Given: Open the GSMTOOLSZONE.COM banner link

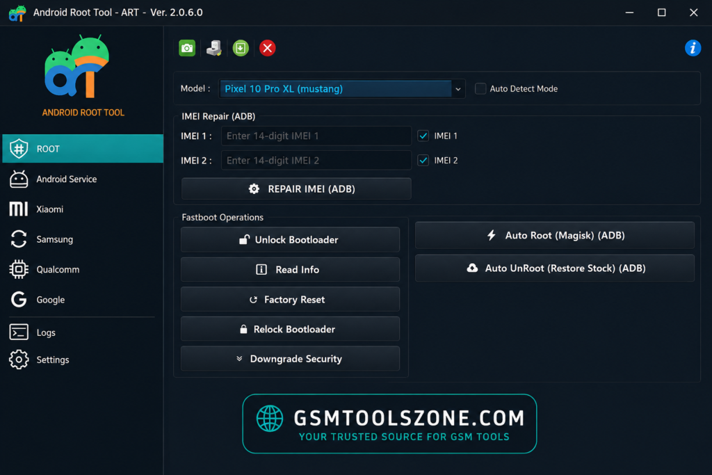Looking at the screenshot, I should coord(389,424).
